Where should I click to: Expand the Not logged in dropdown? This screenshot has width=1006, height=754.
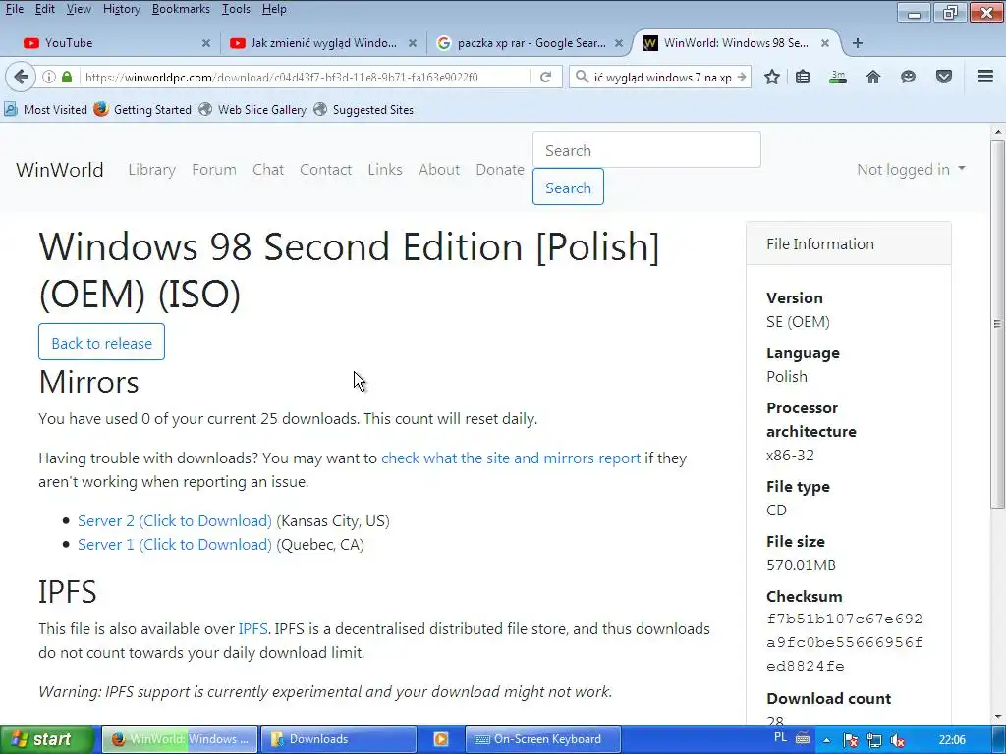tap(911, 170)
